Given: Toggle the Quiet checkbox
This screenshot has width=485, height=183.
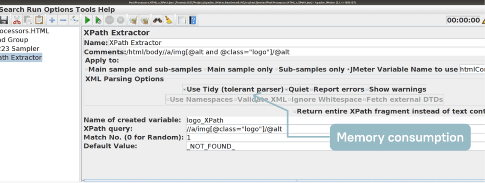Looking at the screenshot, I should tap(287, 89).
